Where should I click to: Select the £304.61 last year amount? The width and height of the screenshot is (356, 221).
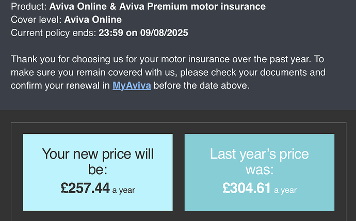tap(247, 189)
